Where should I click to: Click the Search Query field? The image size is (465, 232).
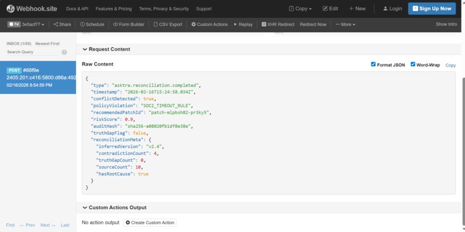pyautogui.click(x=32, y=52)
